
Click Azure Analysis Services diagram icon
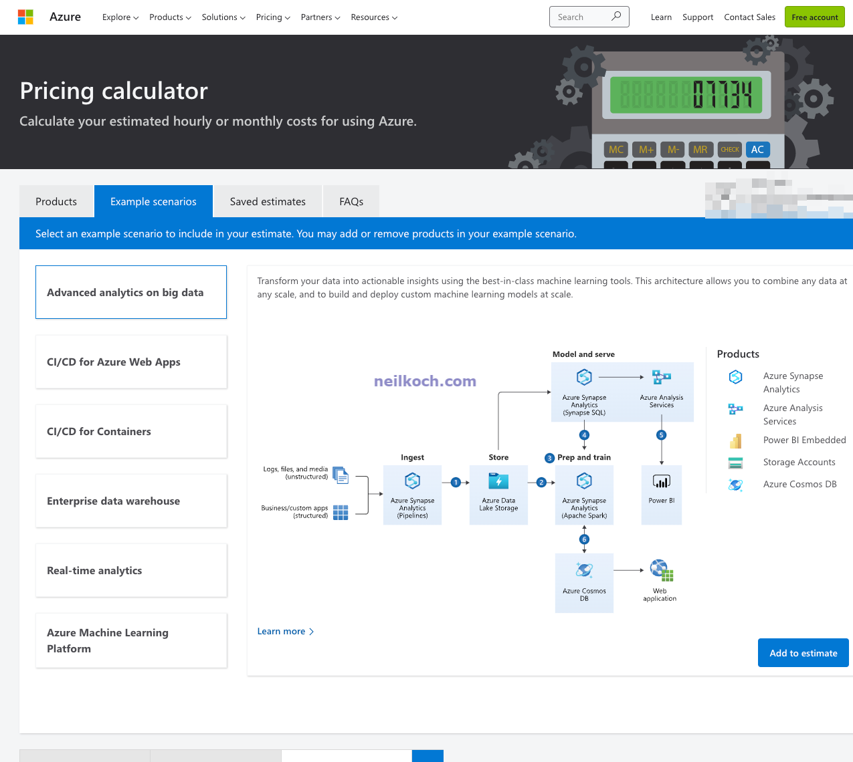click(662, 378)
